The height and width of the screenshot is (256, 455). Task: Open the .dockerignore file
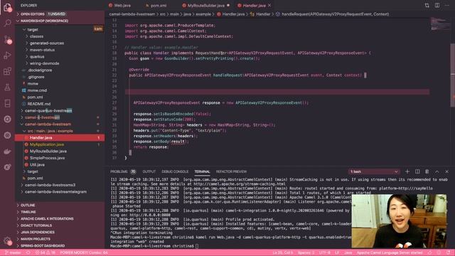click(40, 70)
